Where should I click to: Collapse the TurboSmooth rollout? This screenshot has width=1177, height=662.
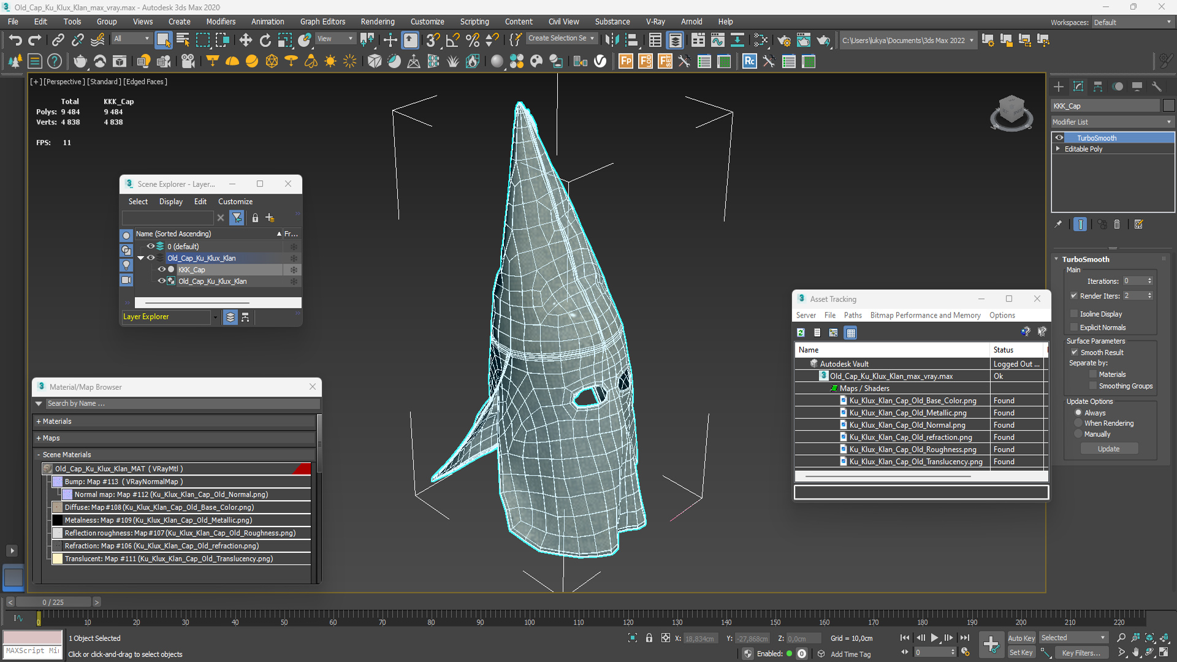[x=1057, y=259]
